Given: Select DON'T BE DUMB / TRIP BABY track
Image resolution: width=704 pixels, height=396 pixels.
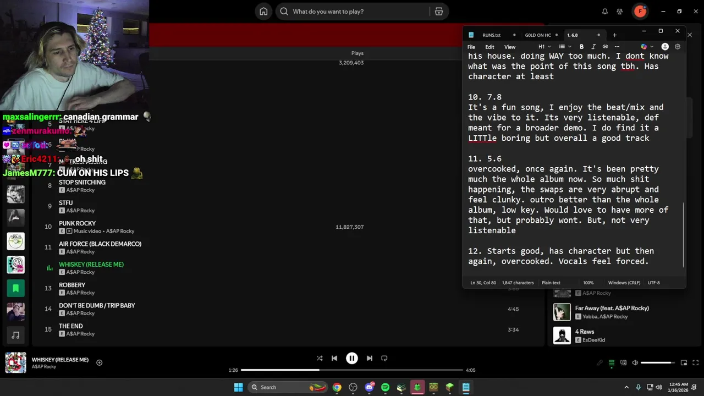Looking at the screenshot, I should tap(97, 306).
